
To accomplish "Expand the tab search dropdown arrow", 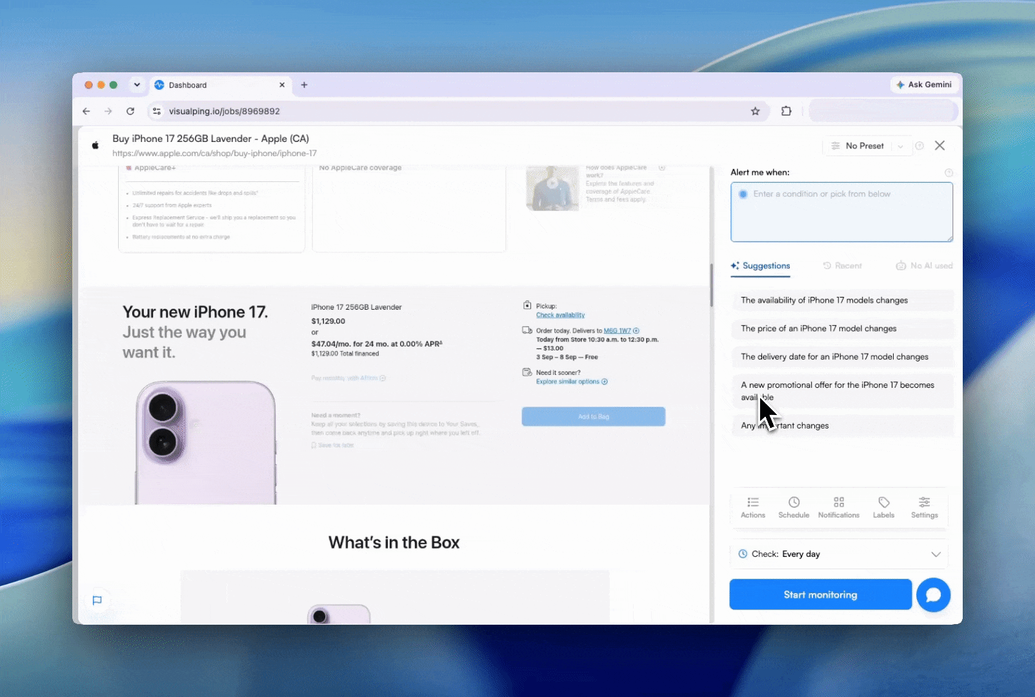I will [137, 85].
